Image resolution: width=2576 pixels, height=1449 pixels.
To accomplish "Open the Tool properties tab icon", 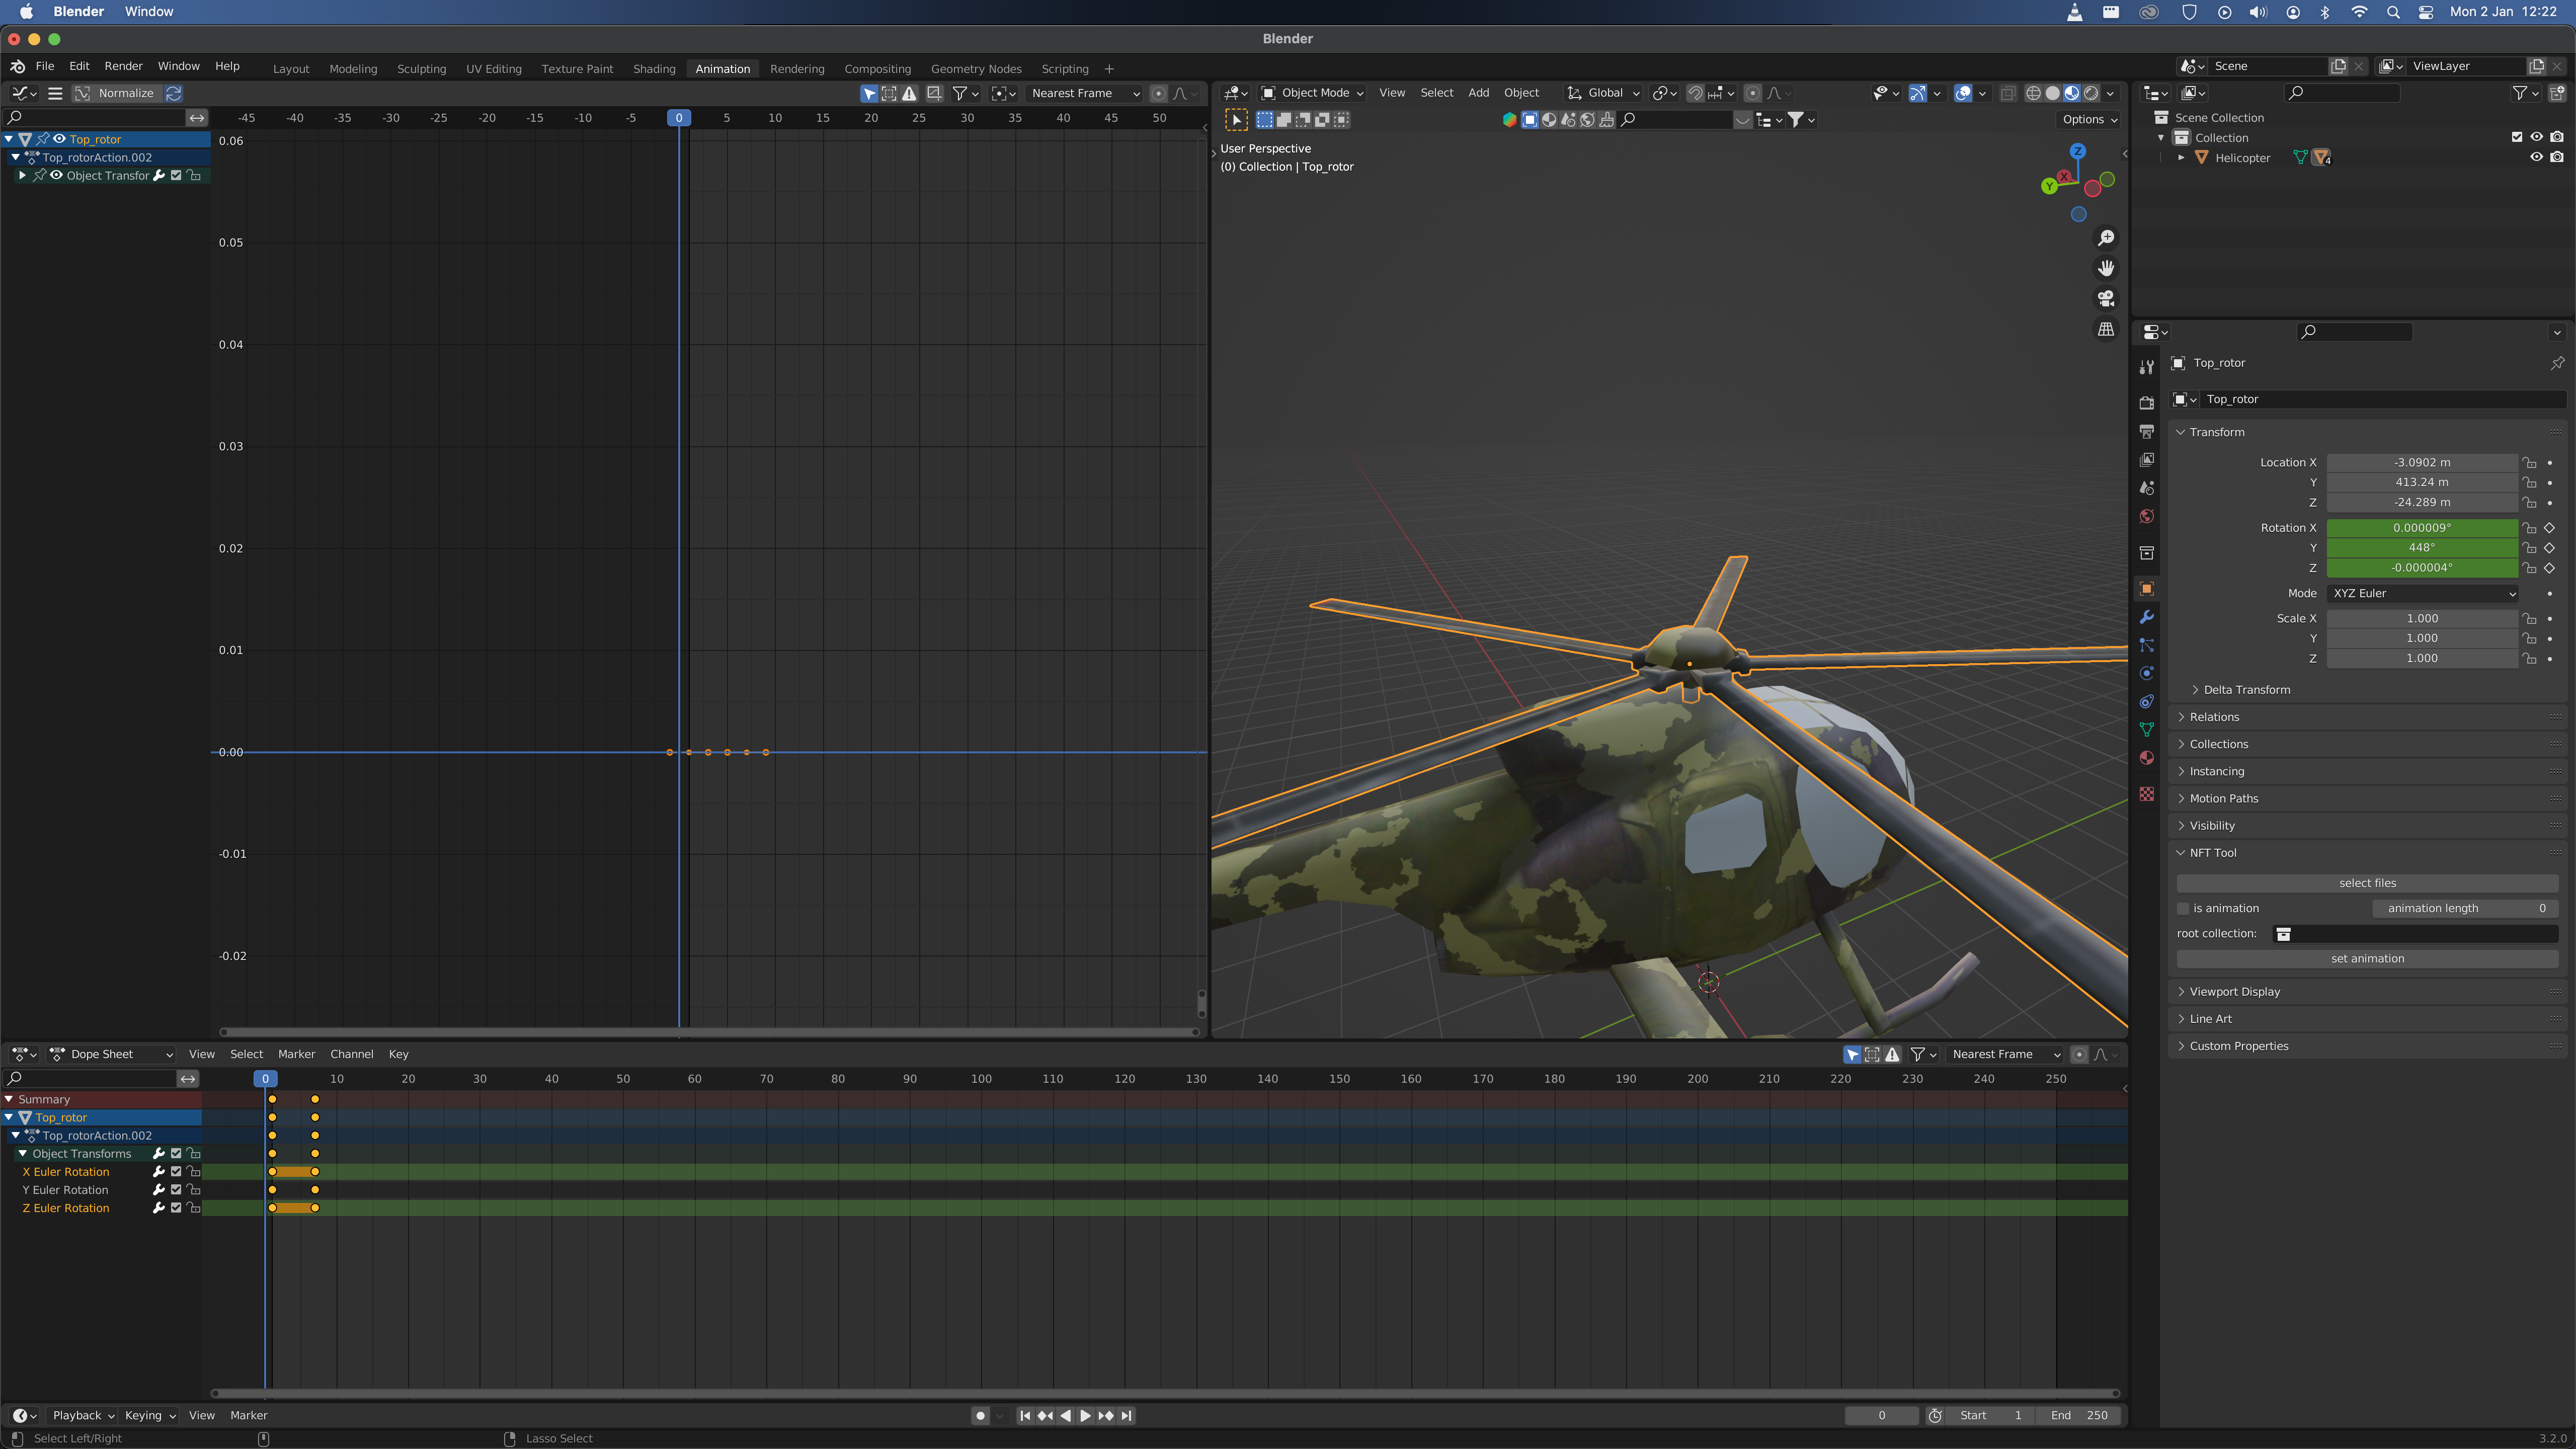I will pos(2146,367).
